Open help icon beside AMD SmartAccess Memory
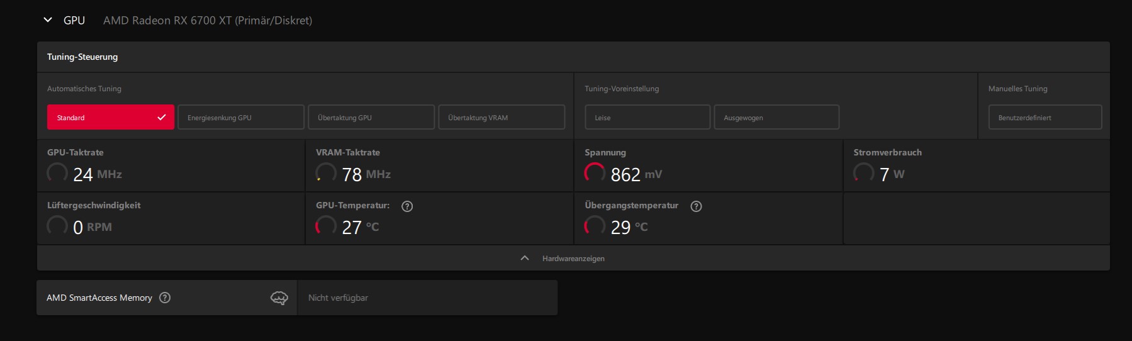Screen dimensions: 1132x341 (165, 298)
